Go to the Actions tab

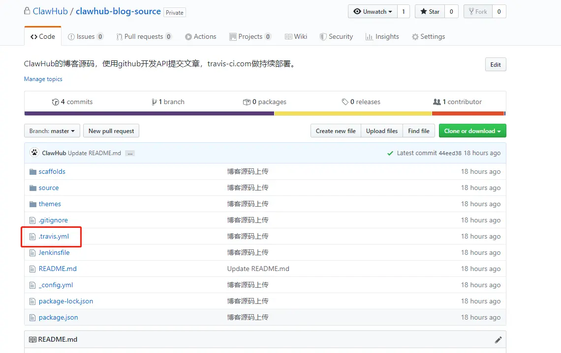[x=201, y=36]
